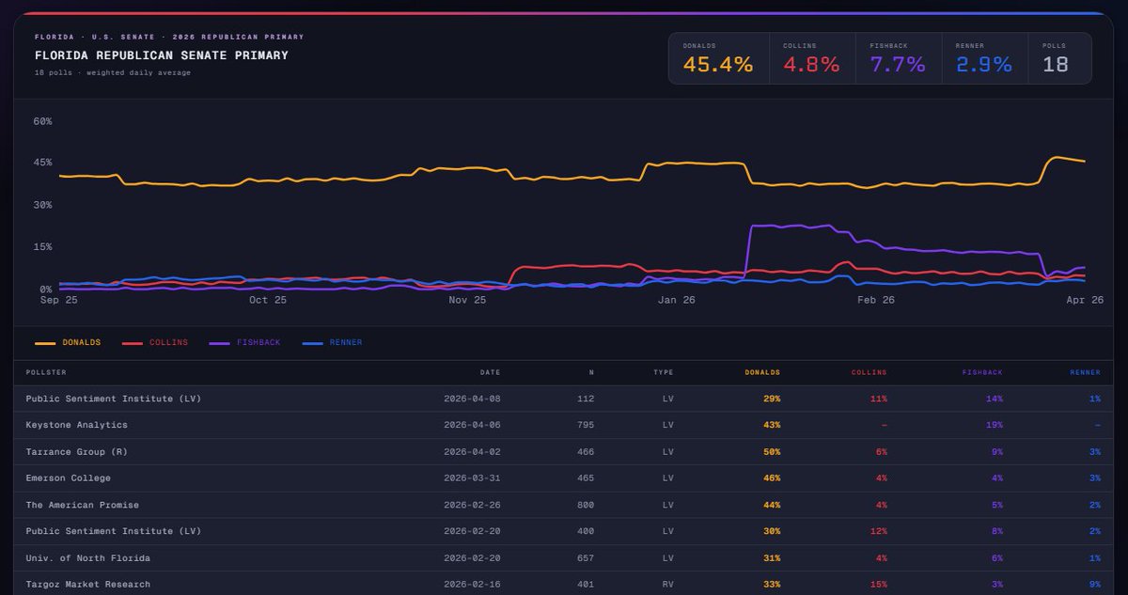Click Donalds 29% in the April 8 Public Sentiment row

[772, 399]
